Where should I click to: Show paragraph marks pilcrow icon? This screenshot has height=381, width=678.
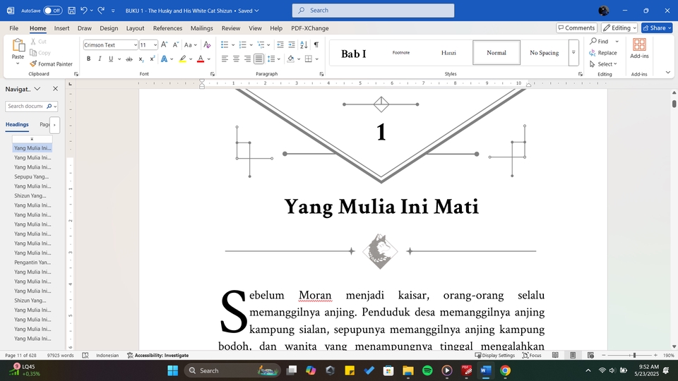pyautogui.click(x=316, y=44)
